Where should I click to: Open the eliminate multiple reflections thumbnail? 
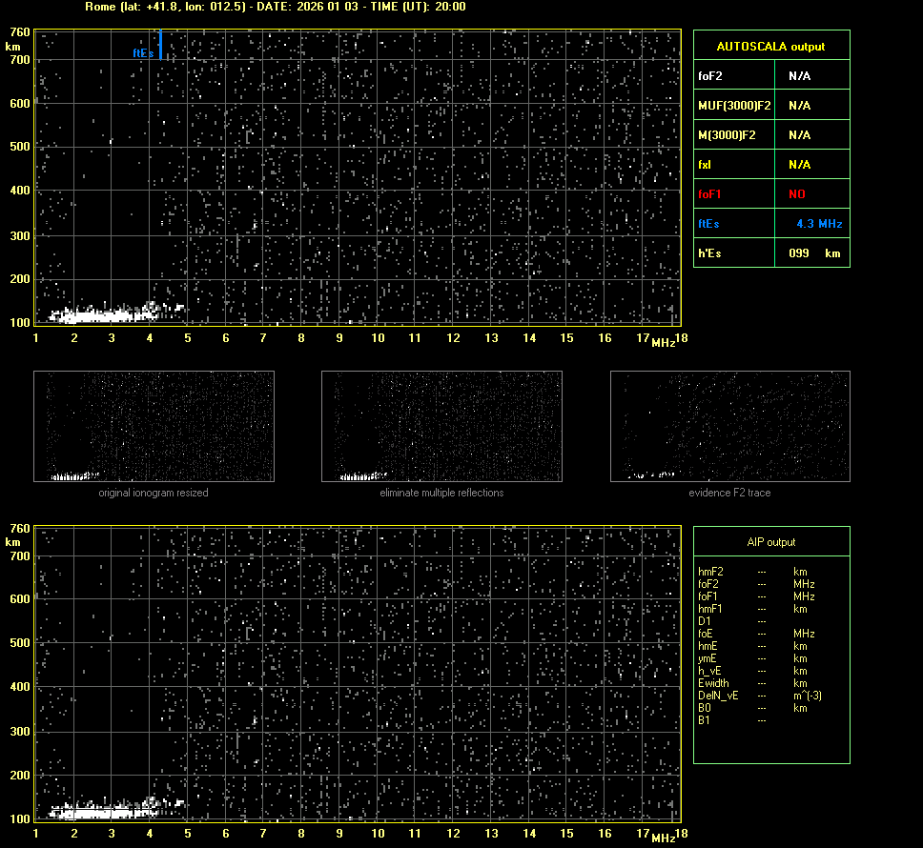pyautogui.click(x=441, y=426)
